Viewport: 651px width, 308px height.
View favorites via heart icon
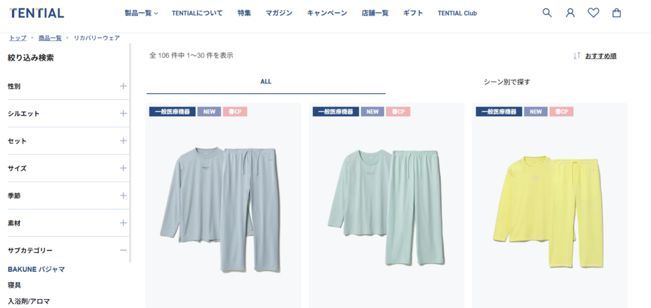[x=593, y=13]
